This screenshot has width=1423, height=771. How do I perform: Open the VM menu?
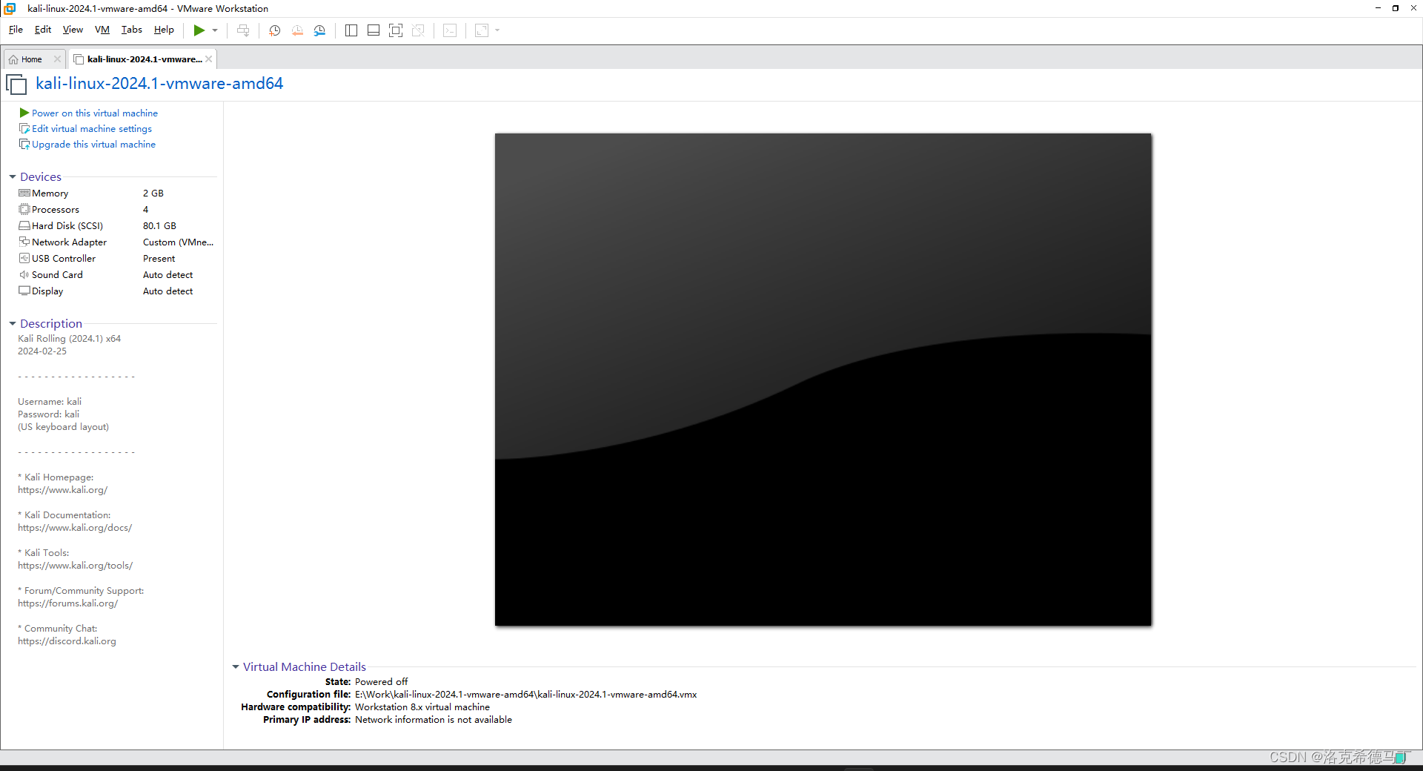(x=102, y=30)
